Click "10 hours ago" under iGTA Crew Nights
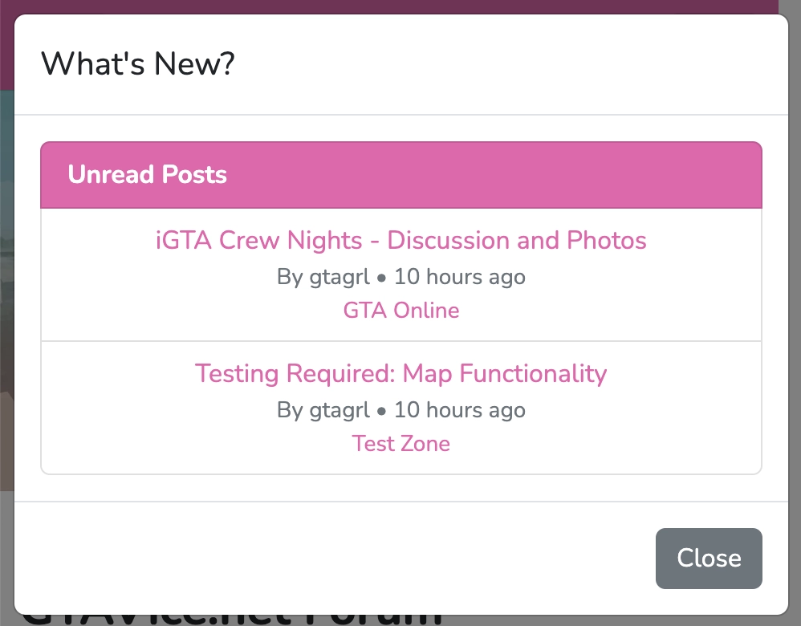The height and width of the screenshot is (626, 801). click(x=459, y=277)
